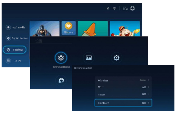177x114 pixels.
Task: Expand the Wire row chevron arrow
Action: point(149,87)
